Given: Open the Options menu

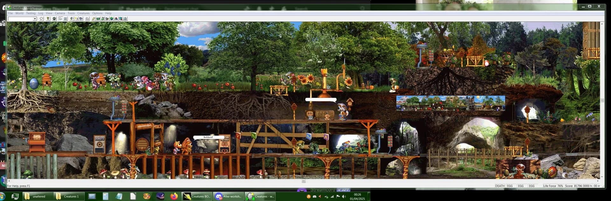Looking at the screenshot, I should (97, 13).
